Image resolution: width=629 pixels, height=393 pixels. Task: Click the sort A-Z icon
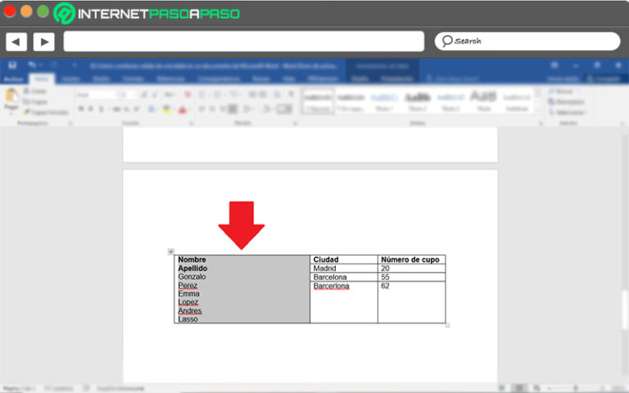click(x=277, y=95)
